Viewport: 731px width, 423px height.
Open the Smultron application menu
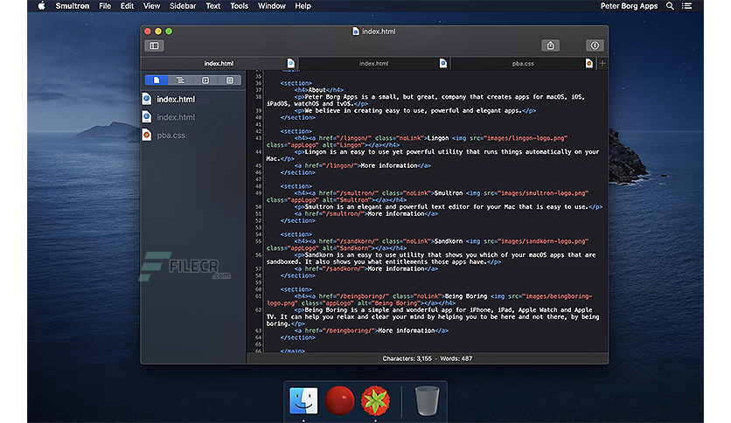pyautogui.click(x=73, y=6)
